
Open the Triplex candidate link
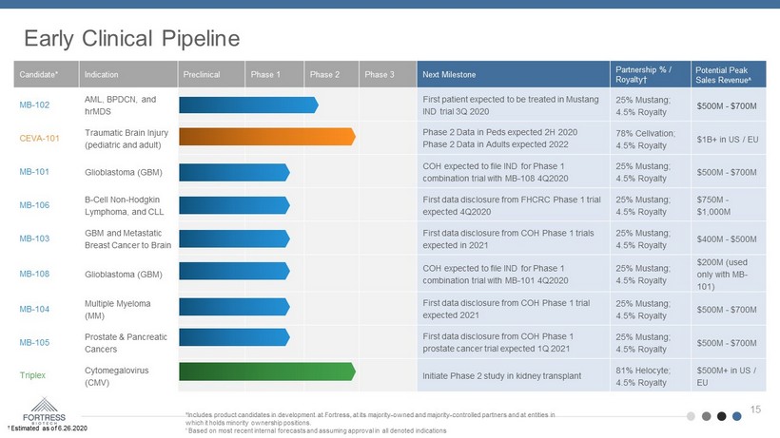pos(31,375)
